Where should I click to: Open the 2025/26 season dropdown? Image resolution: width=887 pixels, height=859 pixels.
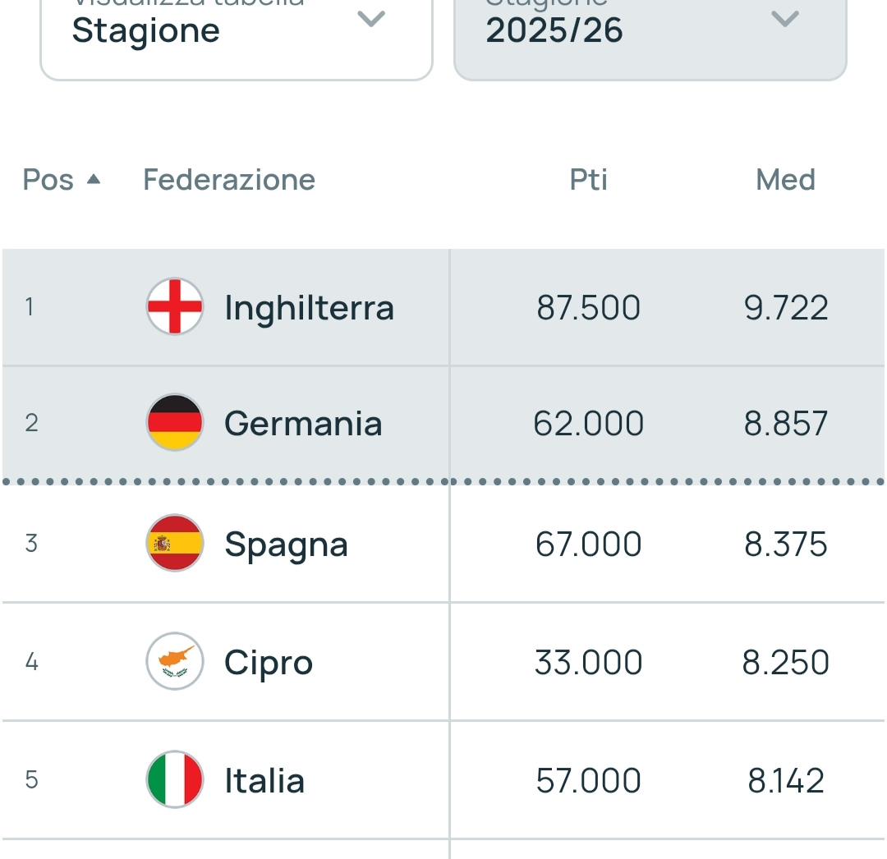(650, 33)
